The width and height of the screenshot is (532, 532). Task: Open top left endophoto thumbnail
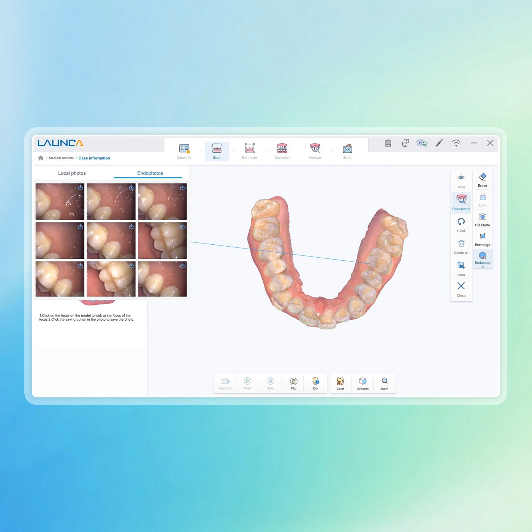60,202
